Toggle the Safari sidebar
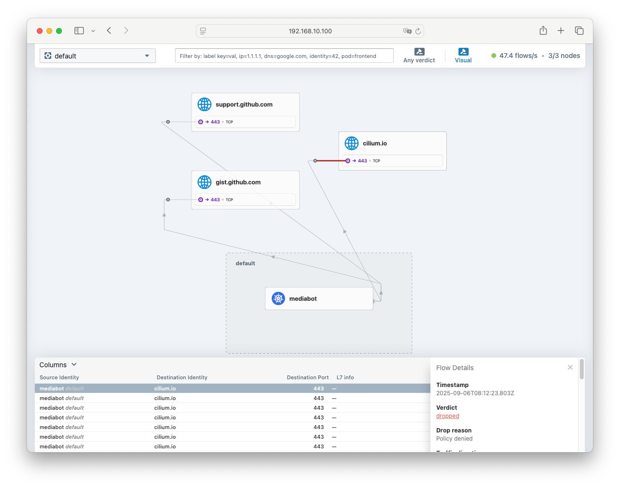The image size is (620, 488). click(79, 30)
